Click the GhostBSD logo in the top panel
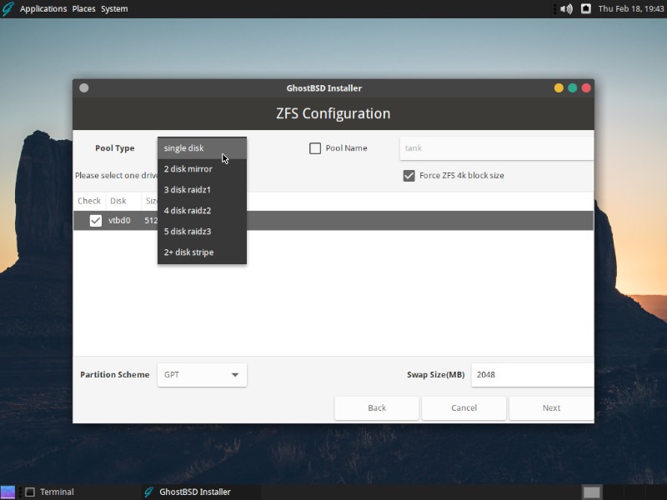 click(8, 8)
